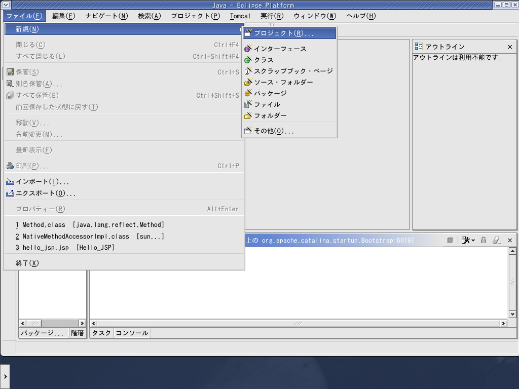Screen dimensions: 519x389
Task: Switch to the コンソール tab
Action: (x=132, y=333)
